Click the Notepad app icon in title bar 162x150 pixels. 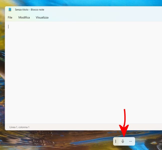pos(10,9)
